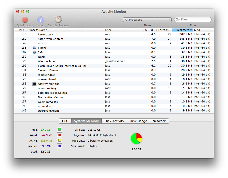228x178 pixels.
Task: Select the opendirectoryd process row
Action: click(x=114, y=88)
